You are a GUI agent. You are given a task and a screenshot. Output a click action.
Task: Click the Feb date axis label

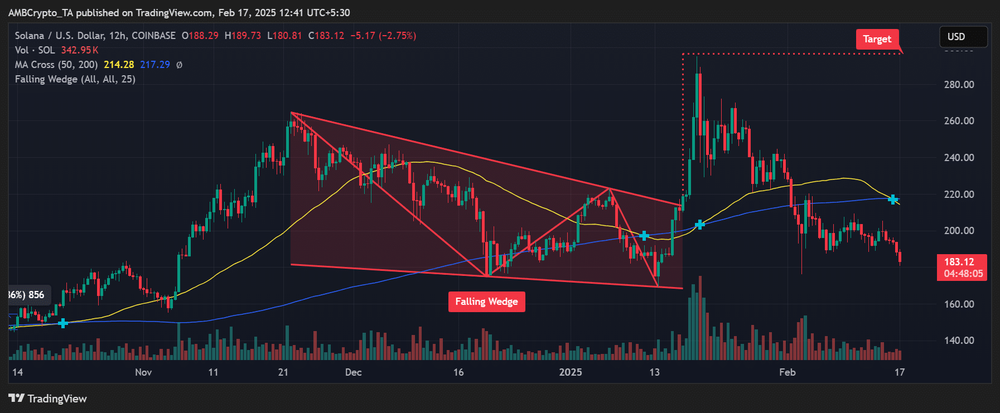788,372
